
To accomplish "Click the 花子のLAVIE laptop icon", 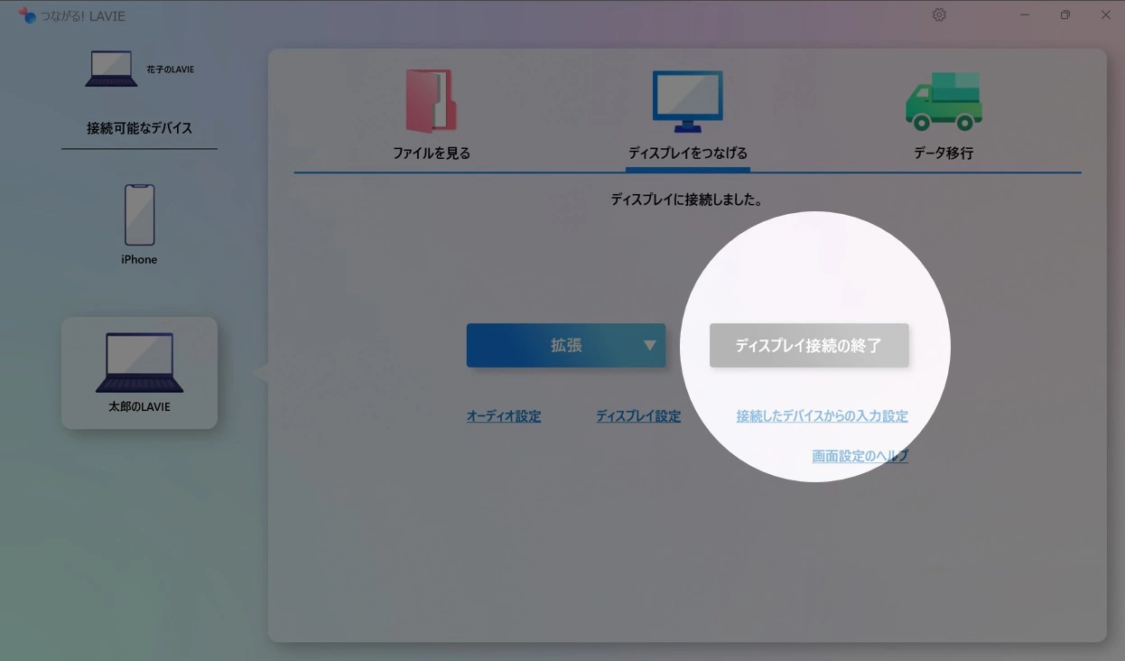I will 111,69.
